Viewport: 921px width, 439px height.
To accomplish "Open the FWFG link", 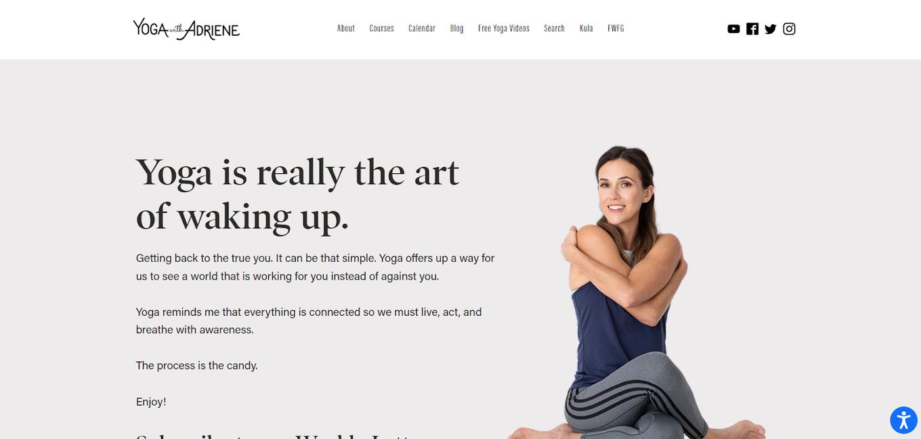I will [616, 28].
